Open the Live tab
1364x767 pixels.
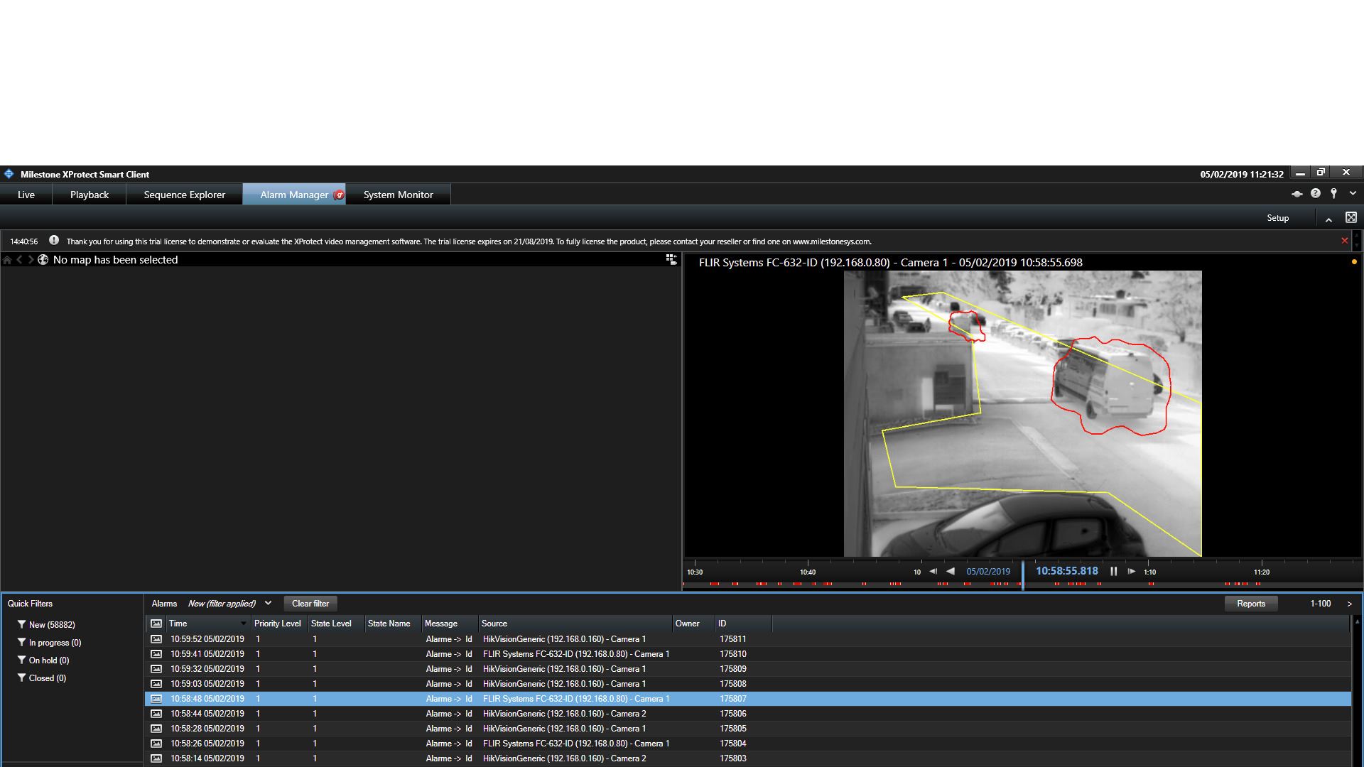point(26,195)
